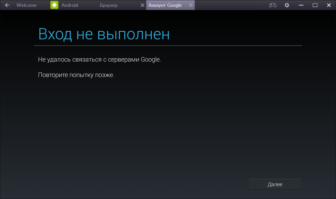Open settings via the gear icon
Image resolution: width=336 pixels, height=199 pixels.
pos(287,5)
